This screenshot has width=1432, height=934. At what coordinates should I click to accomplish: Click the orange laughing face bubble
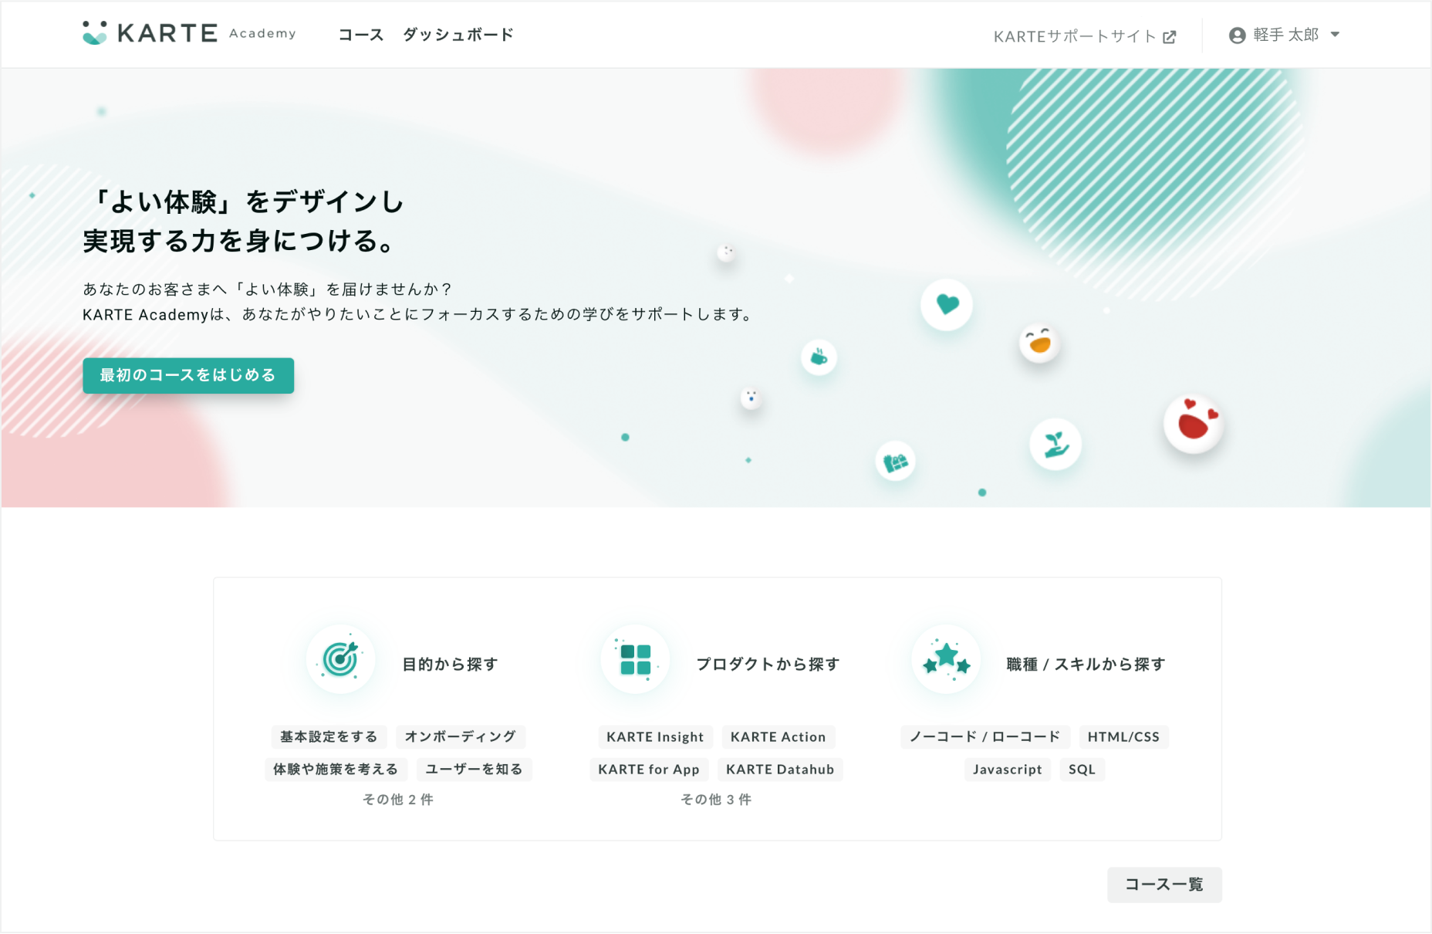click(1039, 343)
